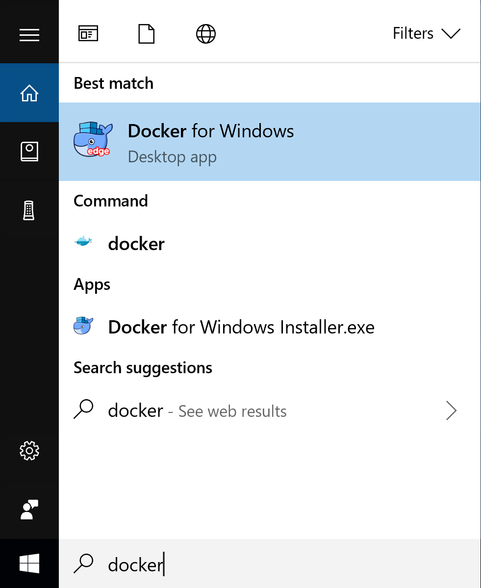Click docker See web results suggestion

tap(196, 410)
